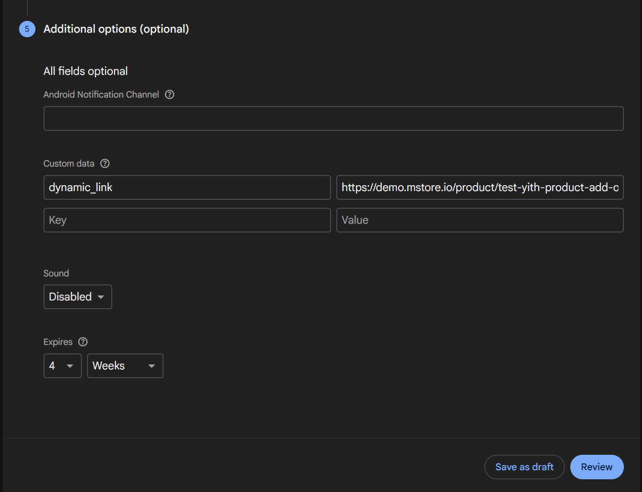642x492 pixels.
Task: Click the empty Key input field
Action: point(187,220)
